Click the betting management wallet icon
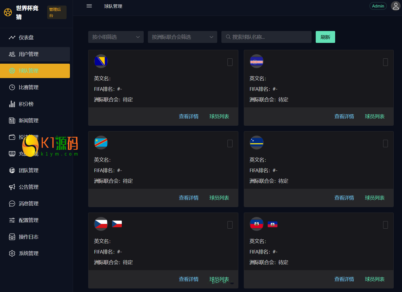 pos(12,137)
